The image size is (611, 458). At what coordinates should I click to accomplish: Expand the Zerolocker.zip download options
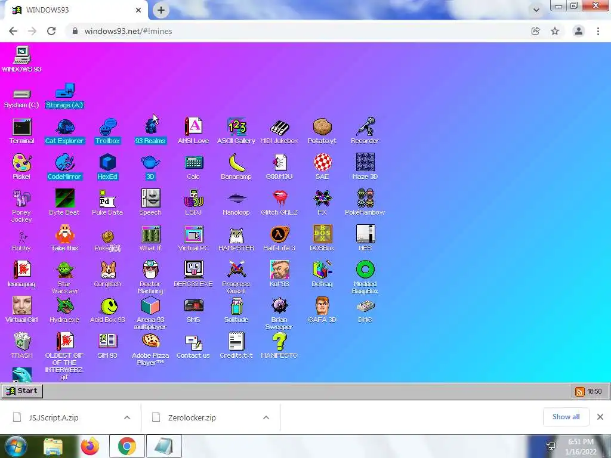click(x=266, y=417)
